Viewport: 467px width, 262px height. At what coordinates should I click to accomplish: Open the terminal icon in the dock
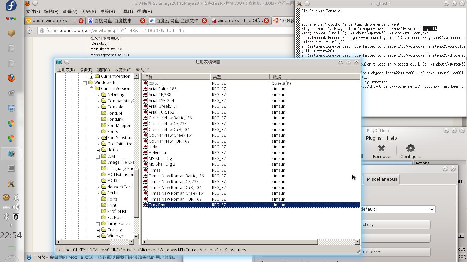[11, 168]
